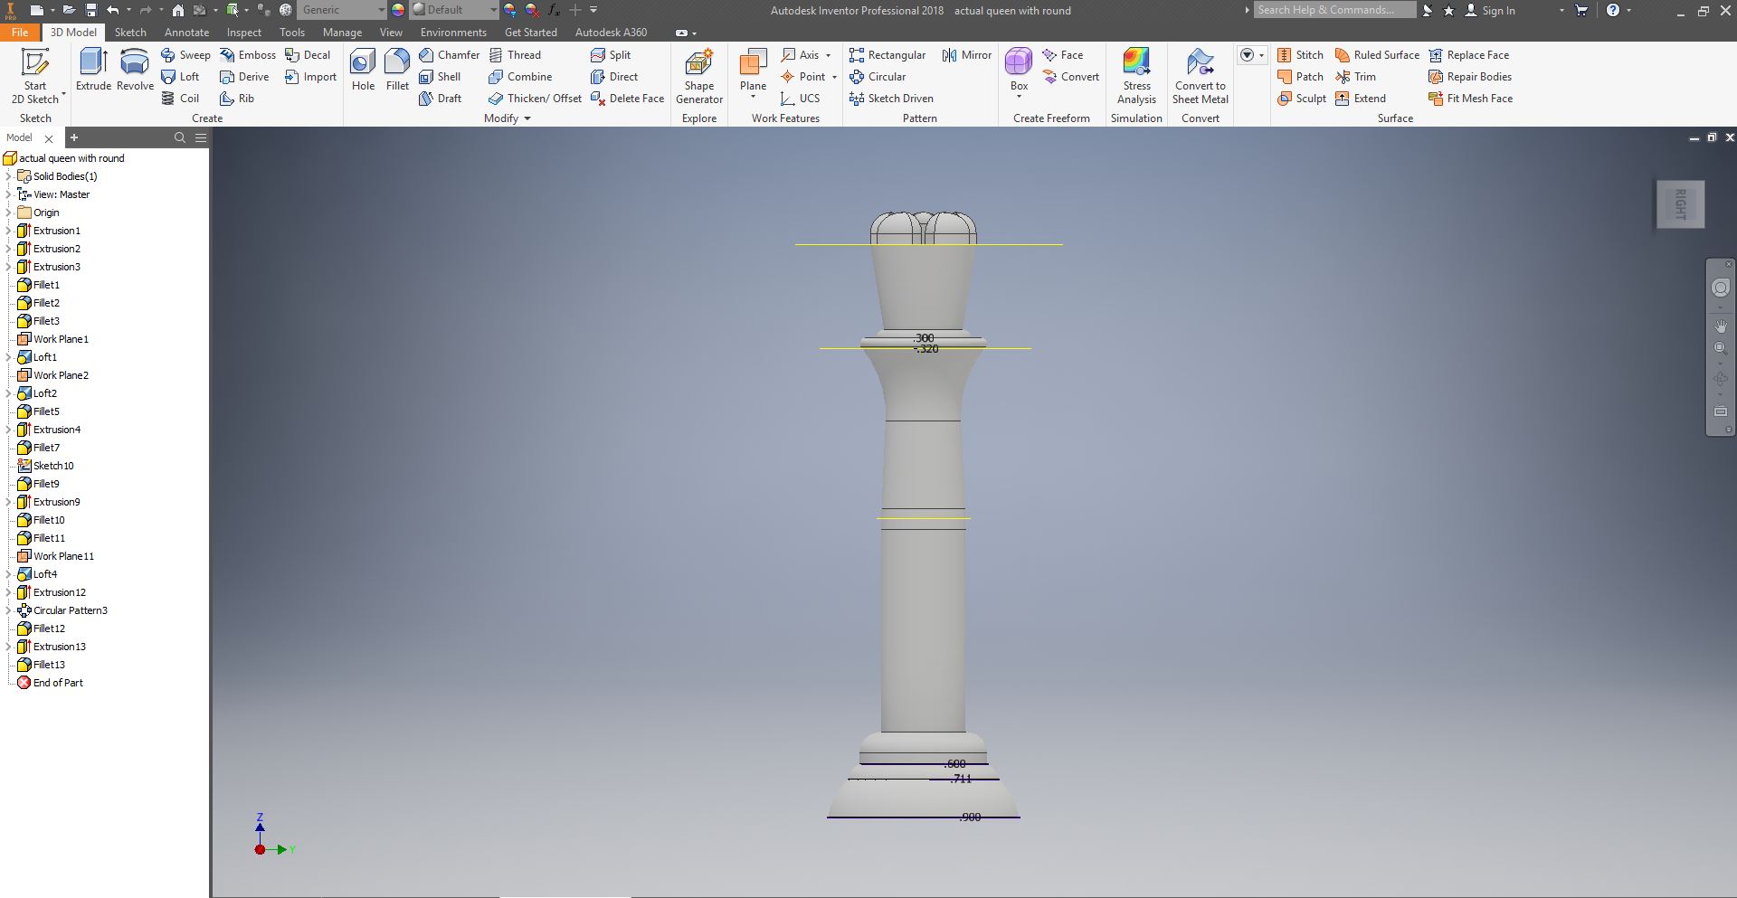
Task: Select the Rib tool
Action: [237, 99]
